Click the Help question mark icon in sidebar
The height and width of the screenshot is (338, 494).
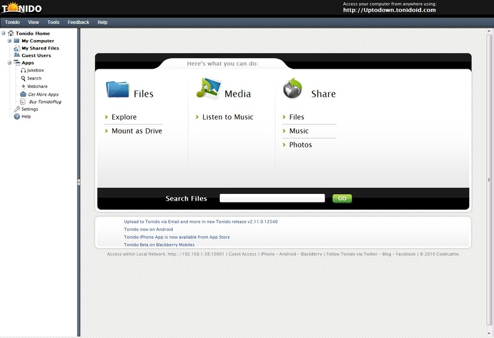(x=17, y=117)
